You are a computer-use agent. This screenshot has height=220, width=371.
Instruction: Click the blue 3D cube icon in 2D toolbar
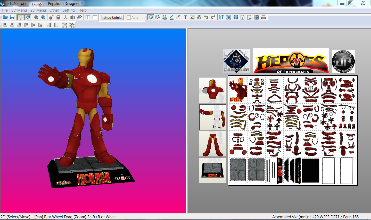199,17
